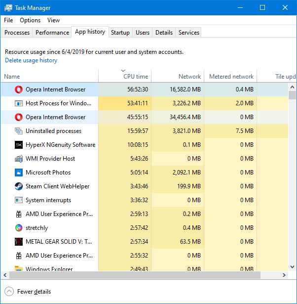Collapse view with the Fewer details arrow icon
The width and height of the screenshot is (297, 304).
tap(9, 292)
